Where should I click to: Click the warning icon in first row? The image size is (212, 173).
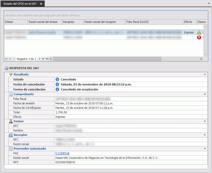click(x=199, y=32)
